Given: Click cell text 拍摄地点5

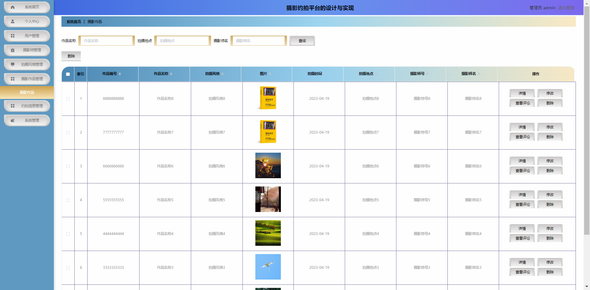Looking at the screenshot, I should click(371, 200).
